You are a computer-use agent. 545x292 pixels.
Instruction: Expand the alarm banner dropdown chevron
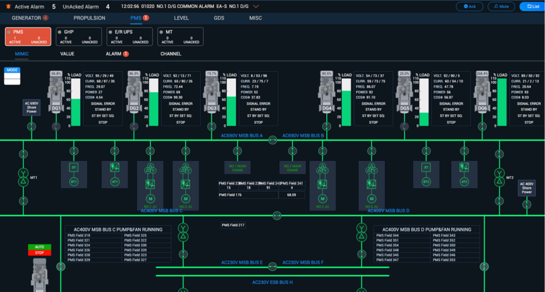click(256, 7)
